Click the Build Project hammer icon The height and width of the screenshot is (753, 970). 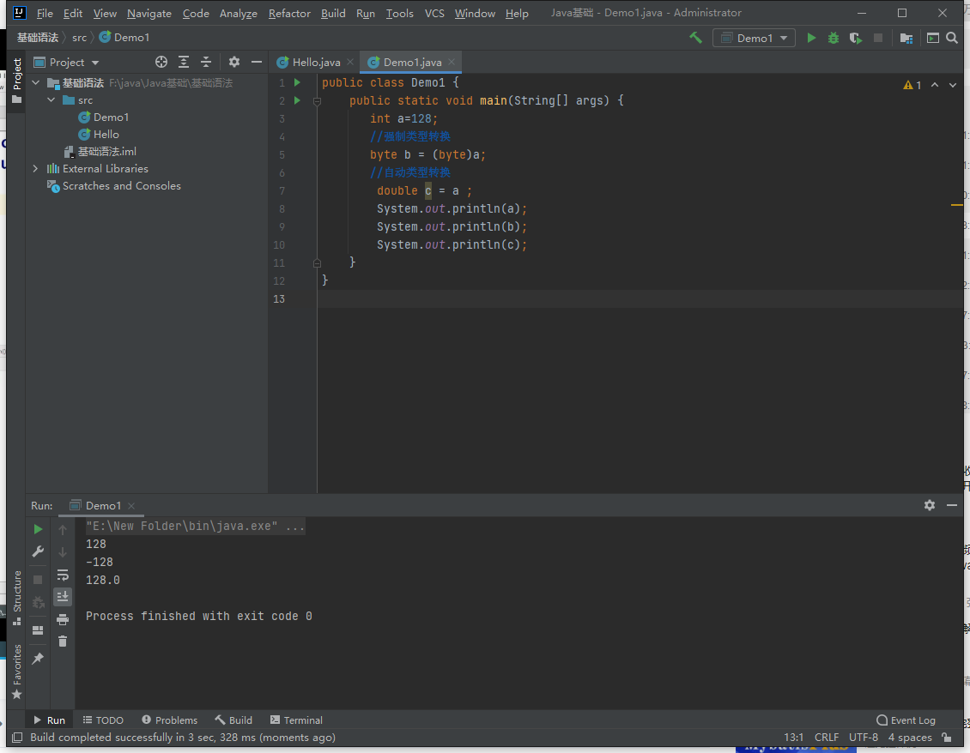click(696, 38)
